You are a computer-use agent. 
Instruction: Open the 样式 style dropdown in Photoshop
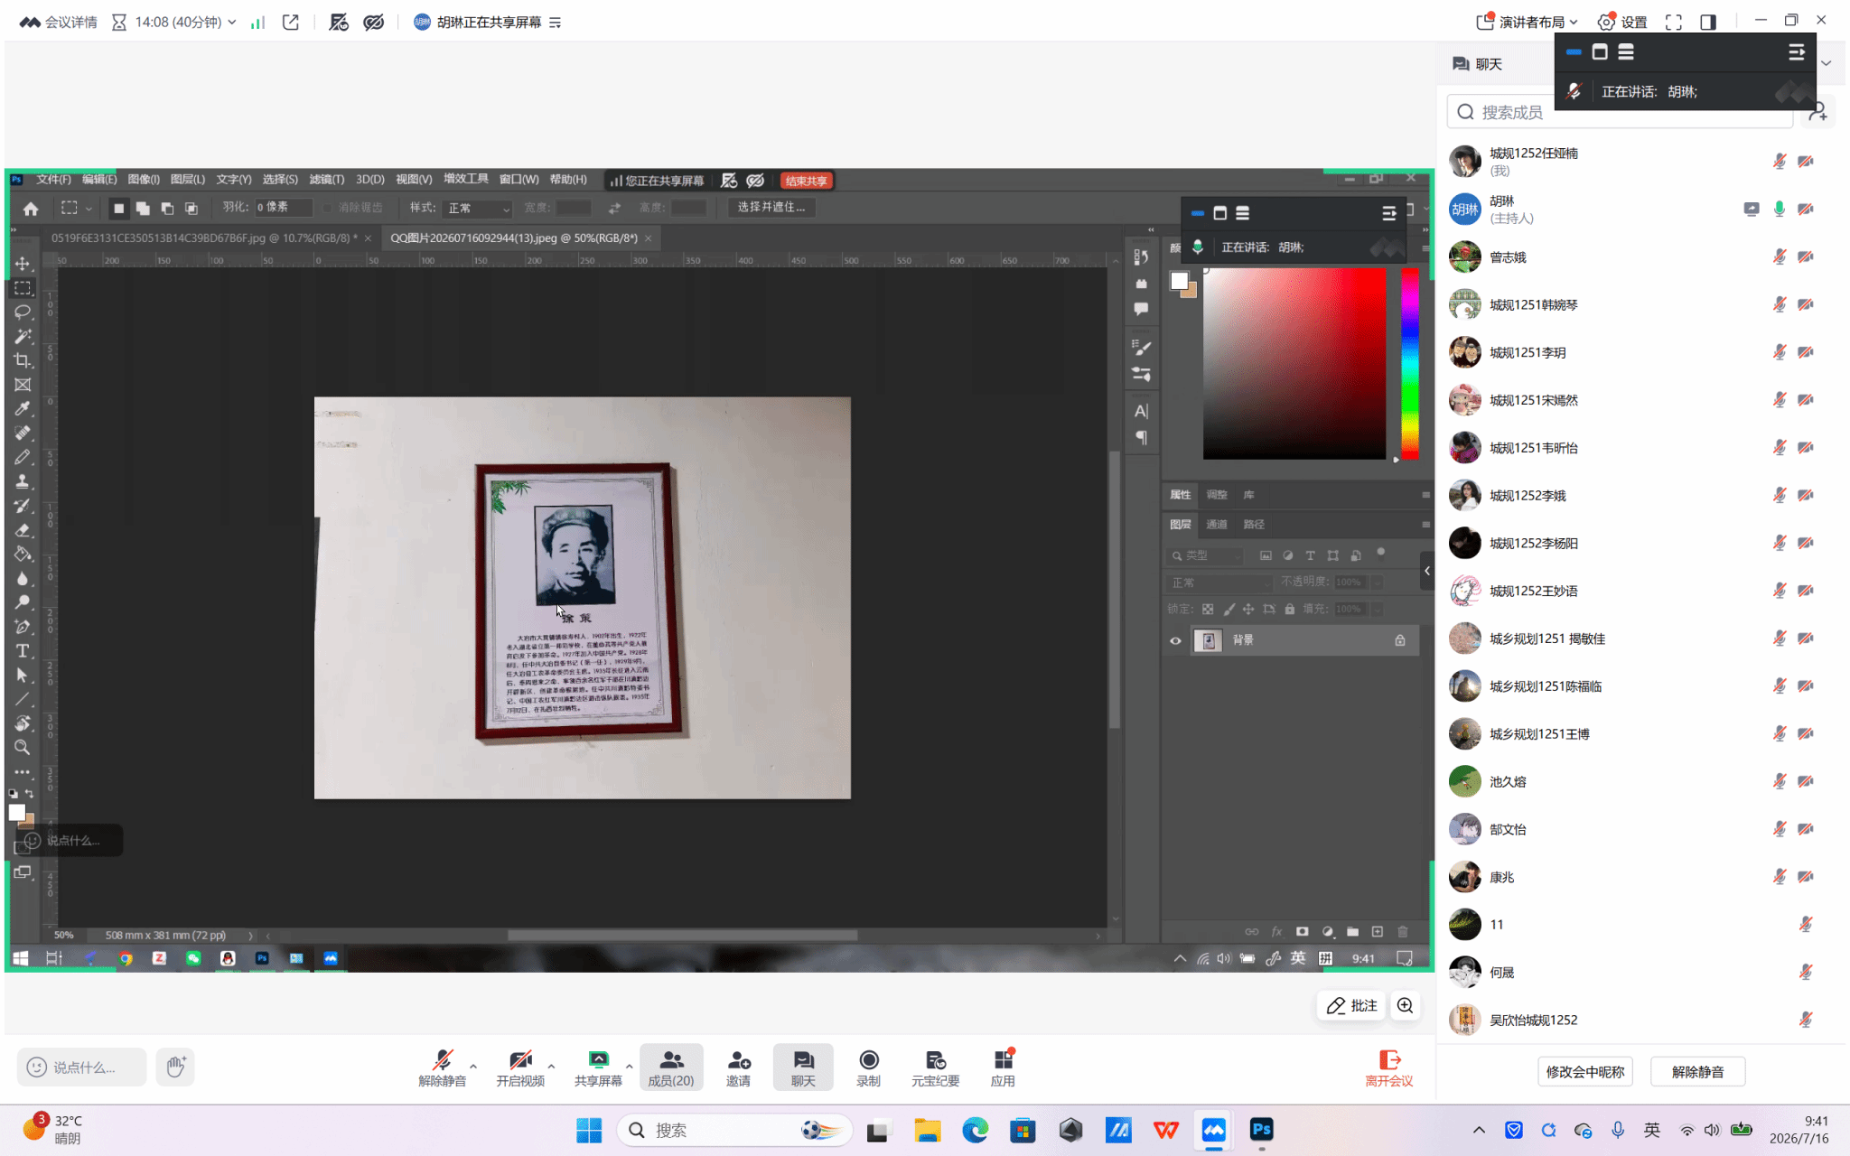479,209
